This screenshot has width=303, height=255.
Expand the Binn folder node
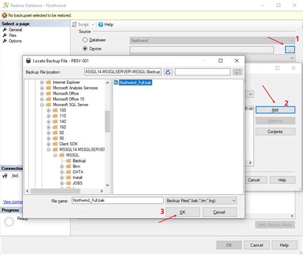(62, 166)
